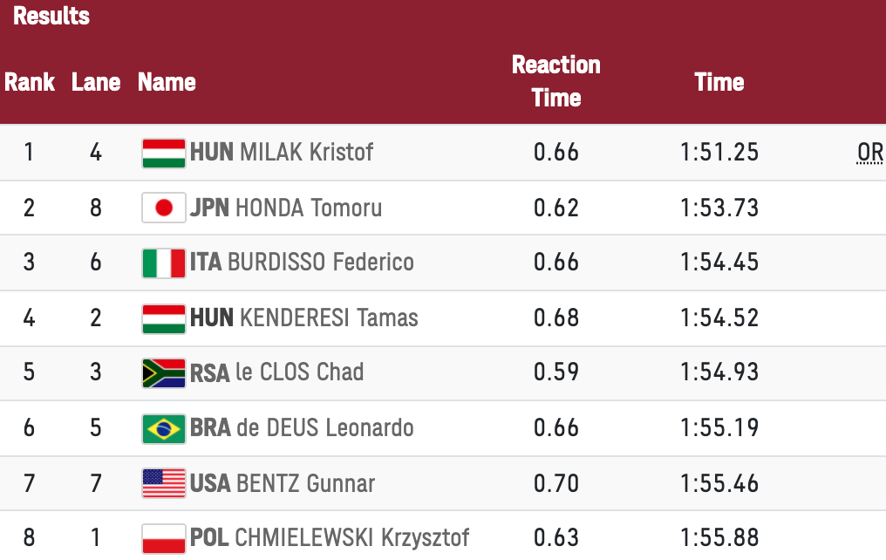Viewport: 886px width, 560px height.
Task: Click the Reaction Time column header
Action: pos(556,81)
